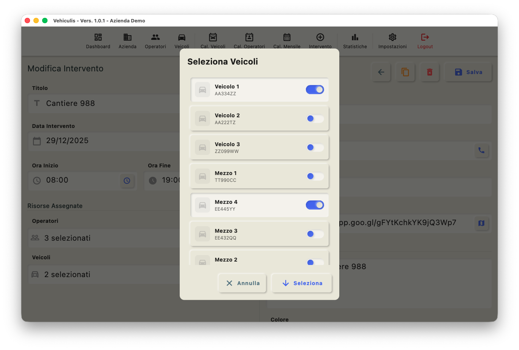
Task: Confirm with the Seleziona button
Action: 302,283
